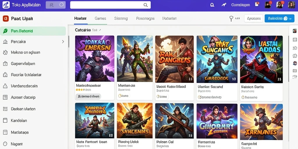The width and height of the screenshot is (298, 149).
Task: Click the pin icon beside Arootice button
Action: (x=231, y=19)
